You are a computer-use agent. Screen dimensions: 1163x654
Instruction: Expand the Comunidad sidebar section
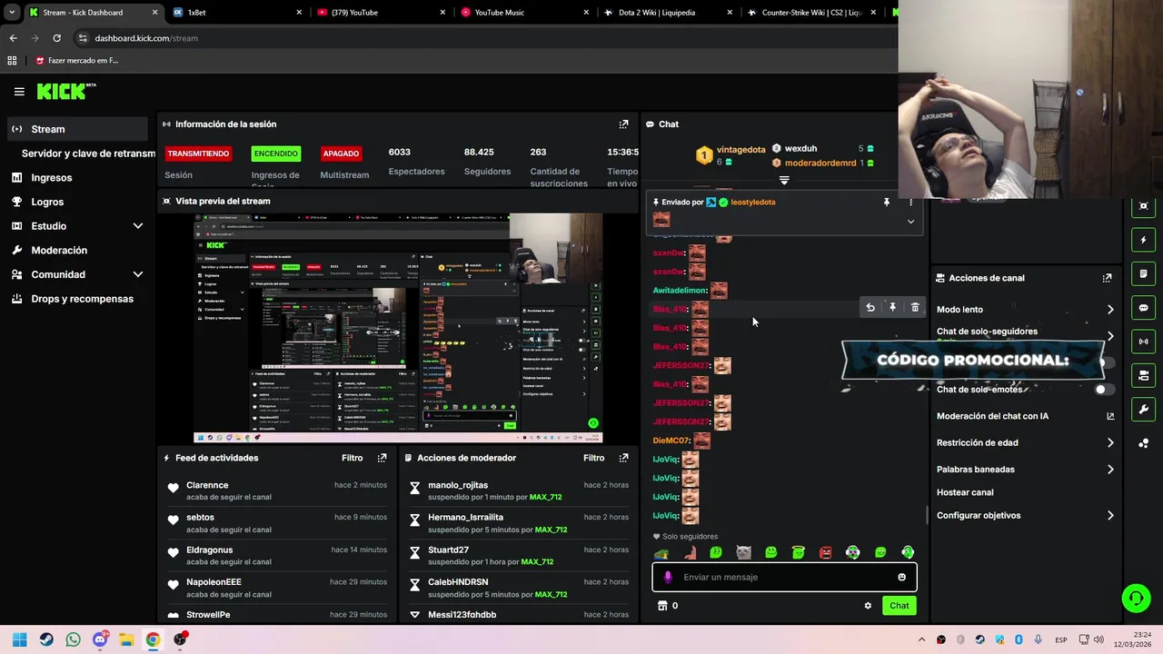click(138, 274)
